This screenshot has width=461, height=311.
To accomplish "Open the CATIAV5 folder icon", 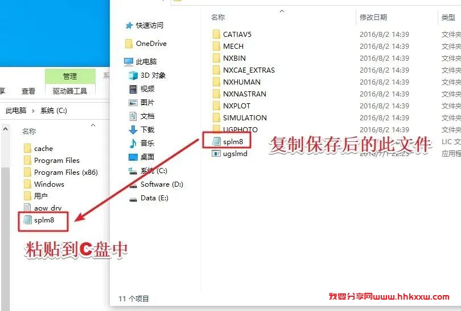I will click(x=216, y=34).
